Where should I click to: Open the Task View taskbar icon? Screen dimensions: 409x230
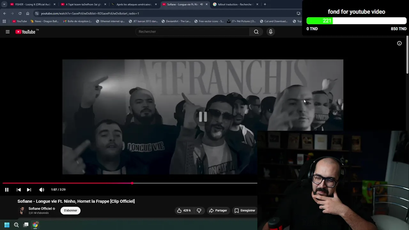point(26,225)
